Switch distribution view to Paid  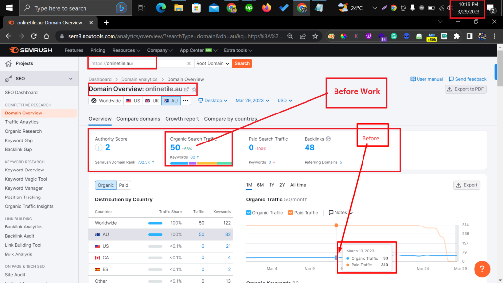124,185
